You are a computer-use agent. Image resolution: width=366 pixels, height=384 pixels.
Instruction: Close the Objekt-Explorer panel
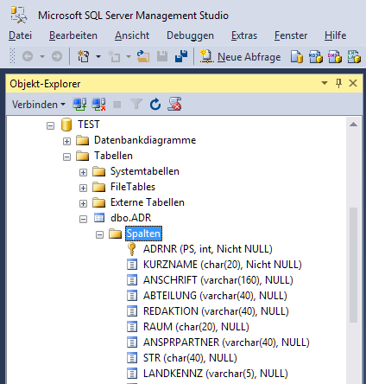coord(353,83)
